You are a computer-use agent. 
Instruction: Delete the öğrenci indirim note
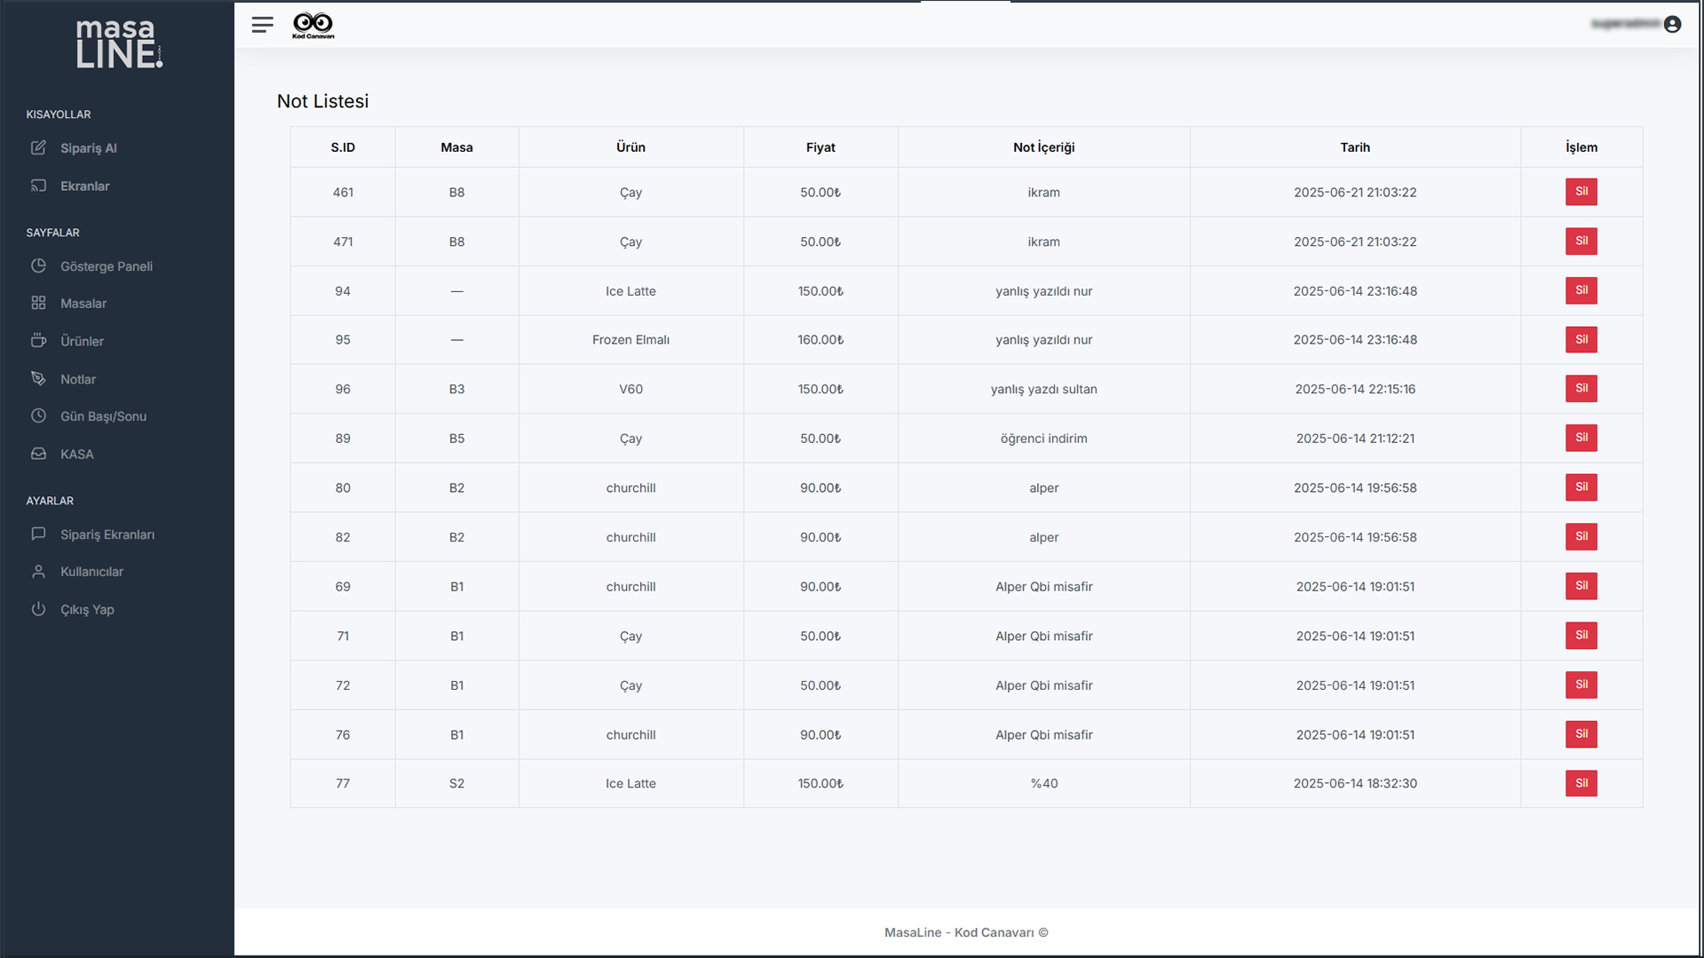[x=1581, y=438]
